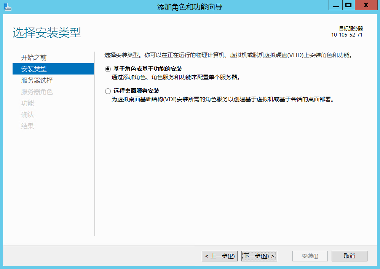The width and height of the screenshot is (380, 269).
Task: Click the 取消 button
Action: pyautogui.click(x=349, y=256)
